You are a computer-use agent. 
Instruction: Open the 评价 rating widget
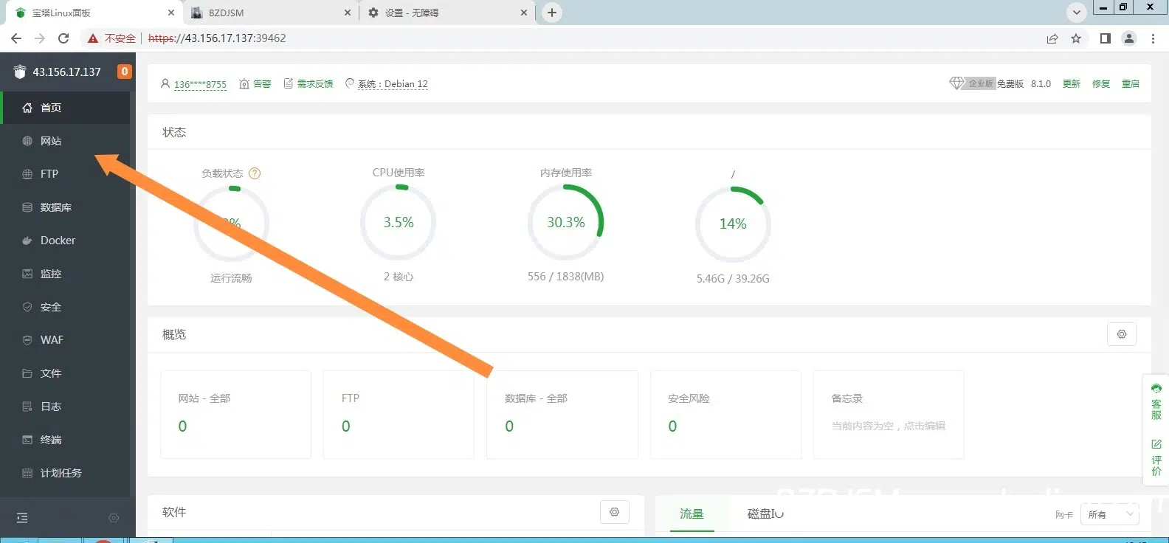coord(1156,457)
